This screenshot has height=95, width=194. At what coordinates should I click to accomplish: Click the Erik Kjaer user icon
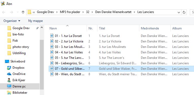tap(9, 80)
